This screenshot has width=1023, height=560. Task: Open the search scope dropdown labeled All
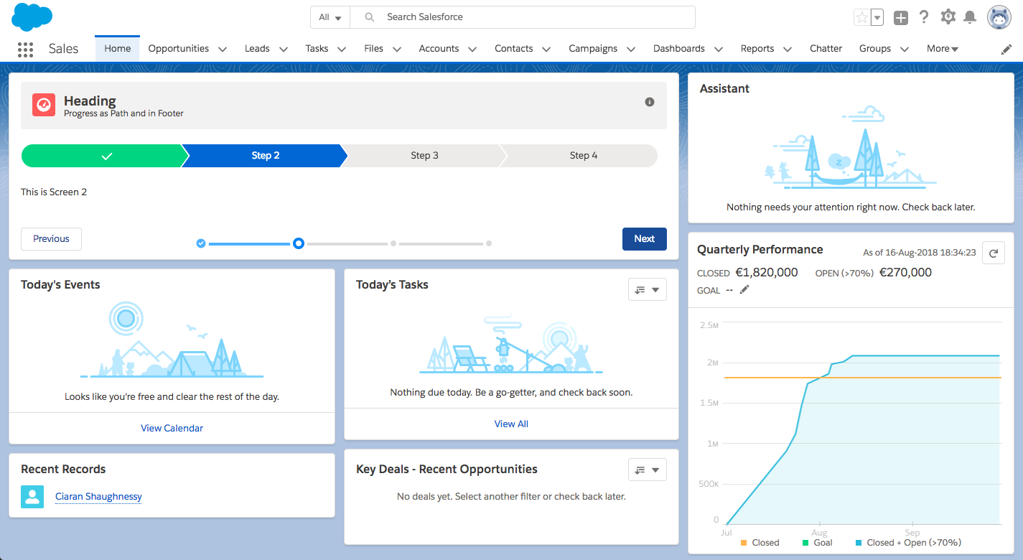coord(330,17)
